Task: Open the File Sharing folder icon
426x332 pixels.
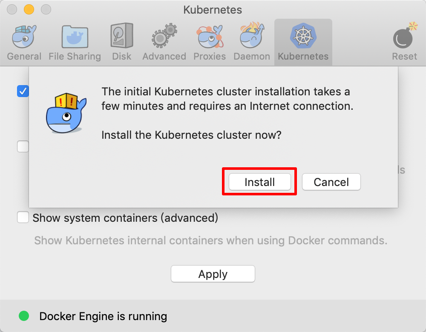Action: coord(75,37)
